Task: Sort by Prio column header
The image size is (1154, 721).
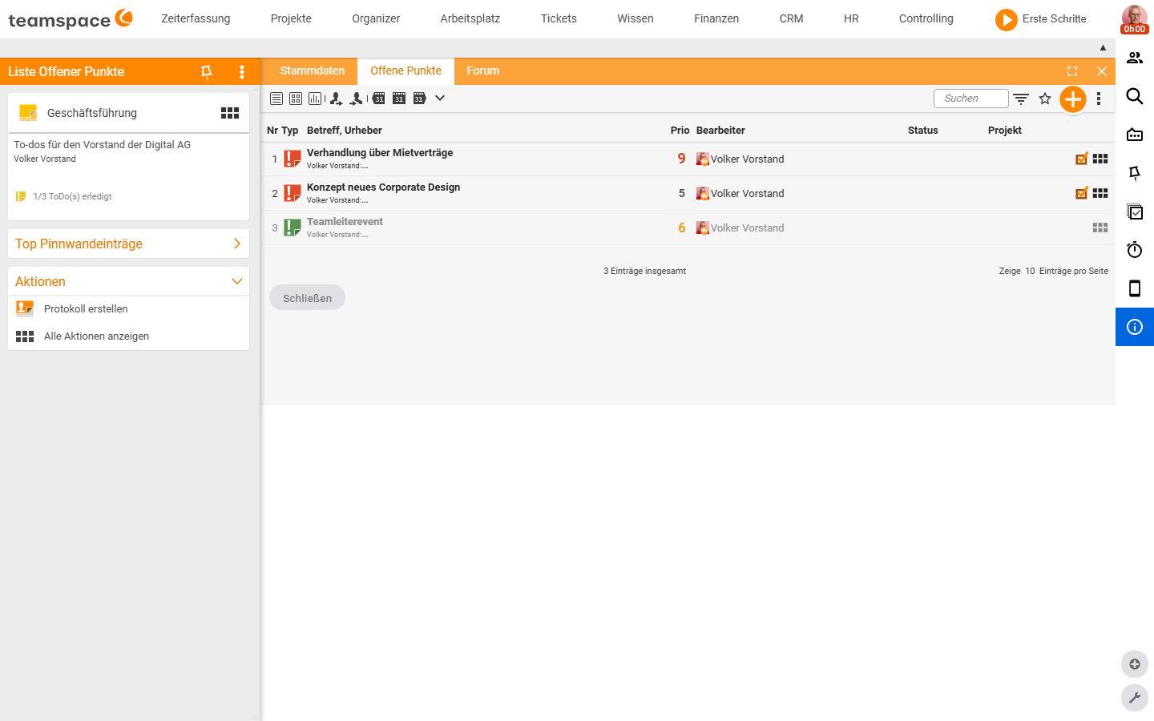Action: click(680, 131)
